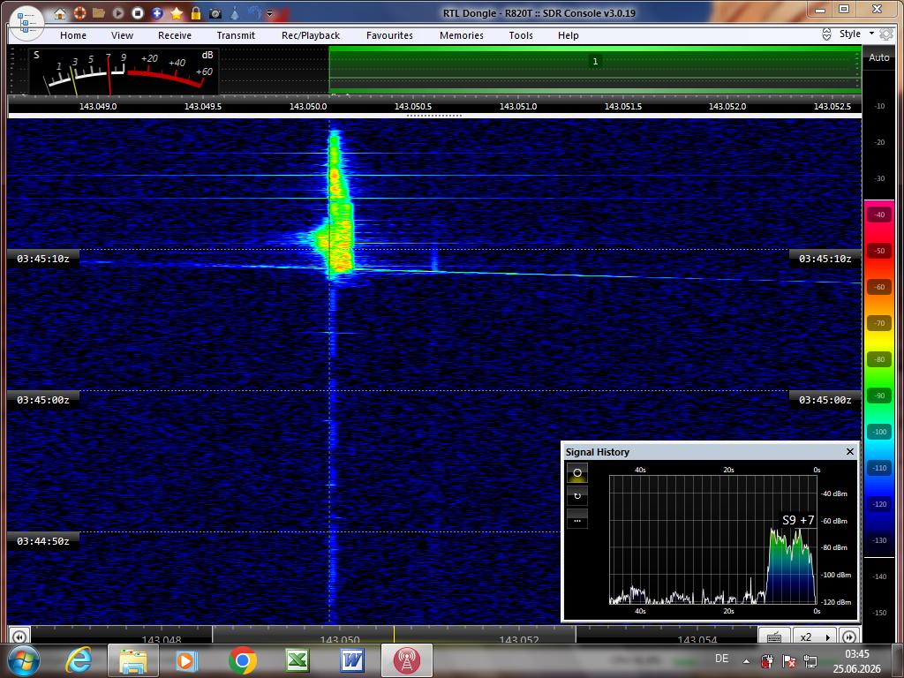Switch to the Receive ribbon tab
The height and width of the screenshot is (678, 904).
175,35
